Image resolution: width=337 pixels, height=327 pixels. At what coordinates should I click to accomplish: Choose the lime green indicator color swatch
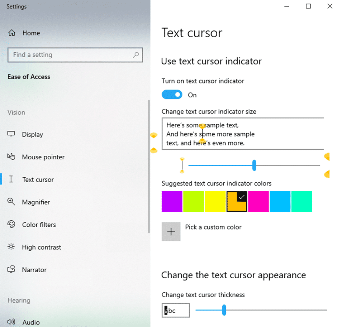click(x=194, y=202)
